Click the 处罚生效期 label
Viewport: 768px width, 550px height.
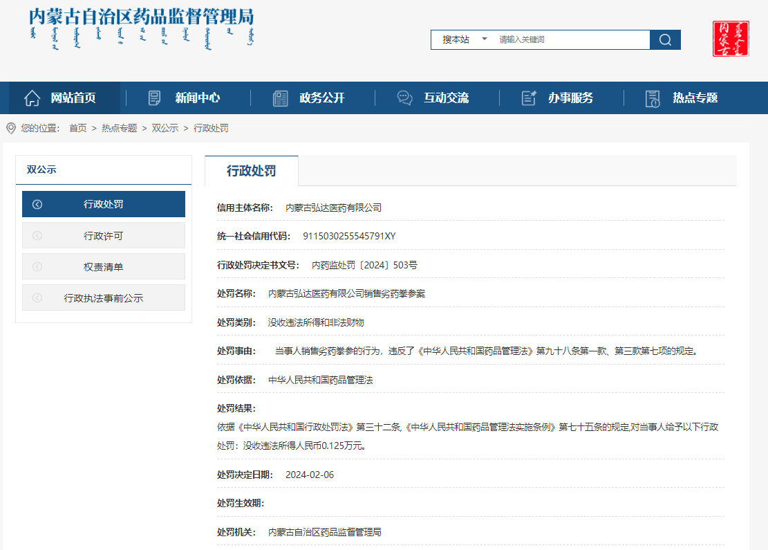[241, 504]
